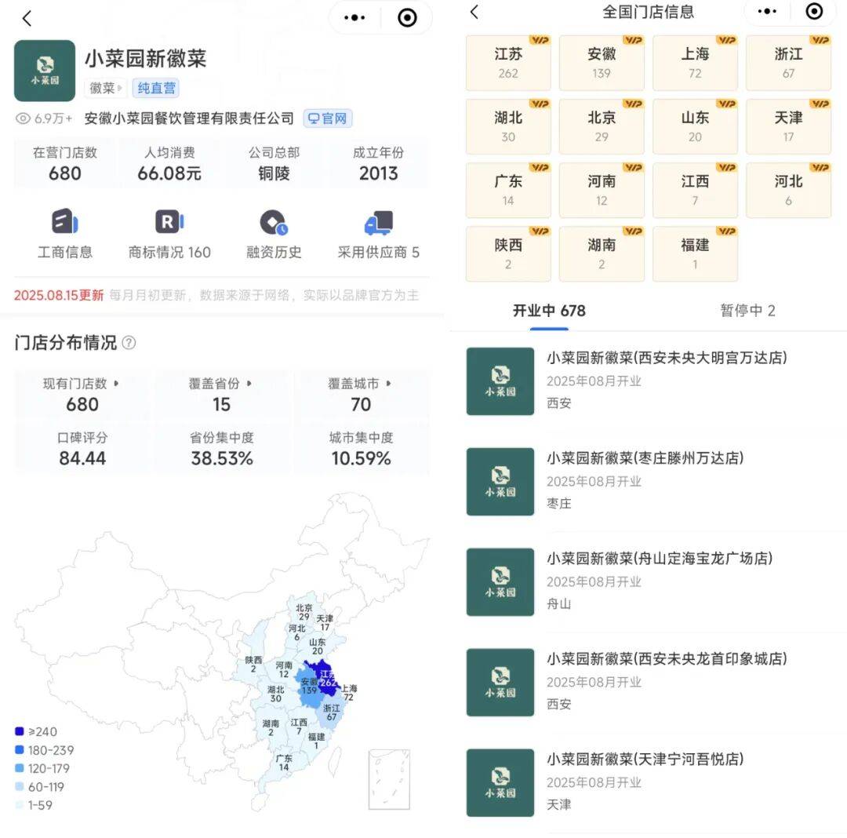Click the ≥240 dark blue legend swatch

coord(20,732)
